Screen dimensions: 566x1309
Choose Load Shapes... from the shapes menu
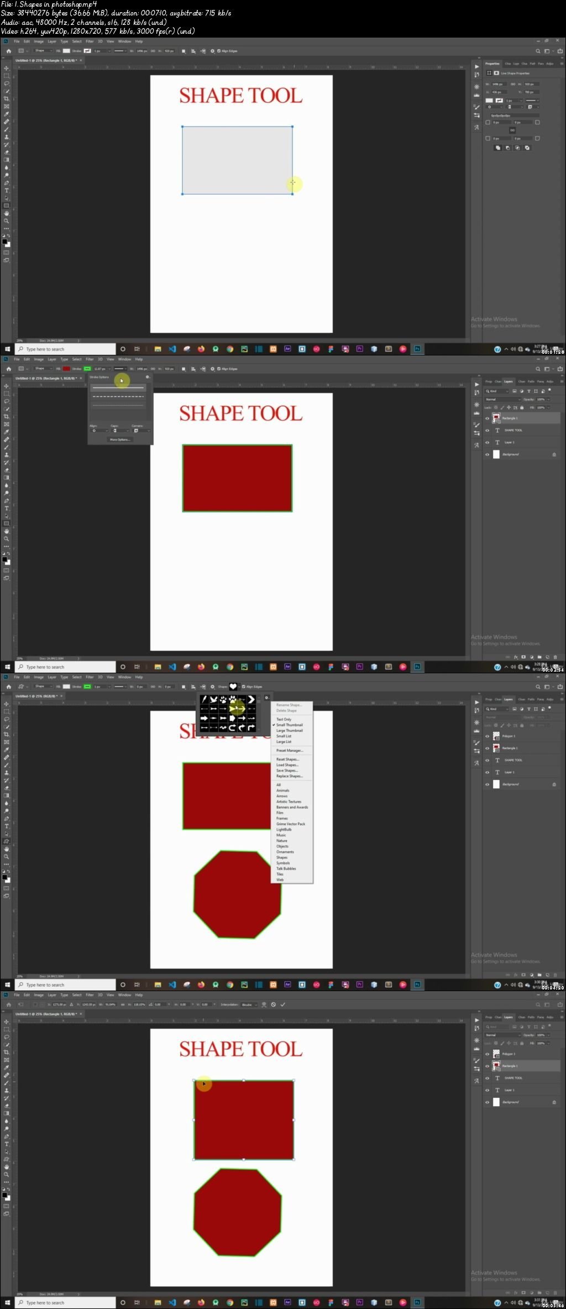(287, 765)
